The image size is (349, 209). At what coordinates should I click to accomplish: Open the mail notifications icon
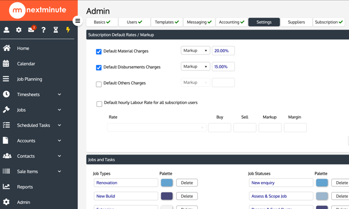click(31, 30)
